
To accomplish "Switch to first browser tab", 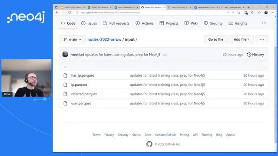I will pyautogui.click(x=73, y=7).
